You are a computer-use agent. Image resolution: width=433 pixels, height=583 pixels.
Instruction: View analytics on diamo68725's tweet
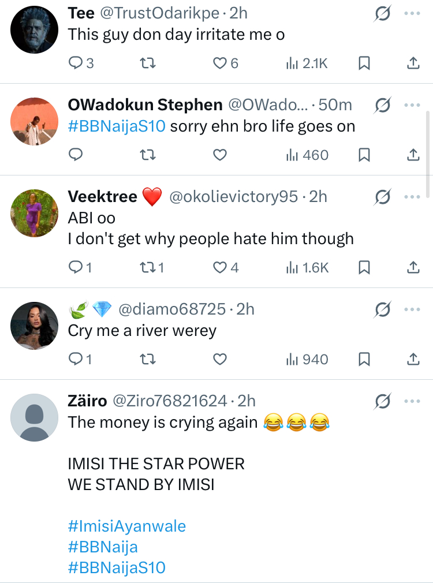(307, 360)
